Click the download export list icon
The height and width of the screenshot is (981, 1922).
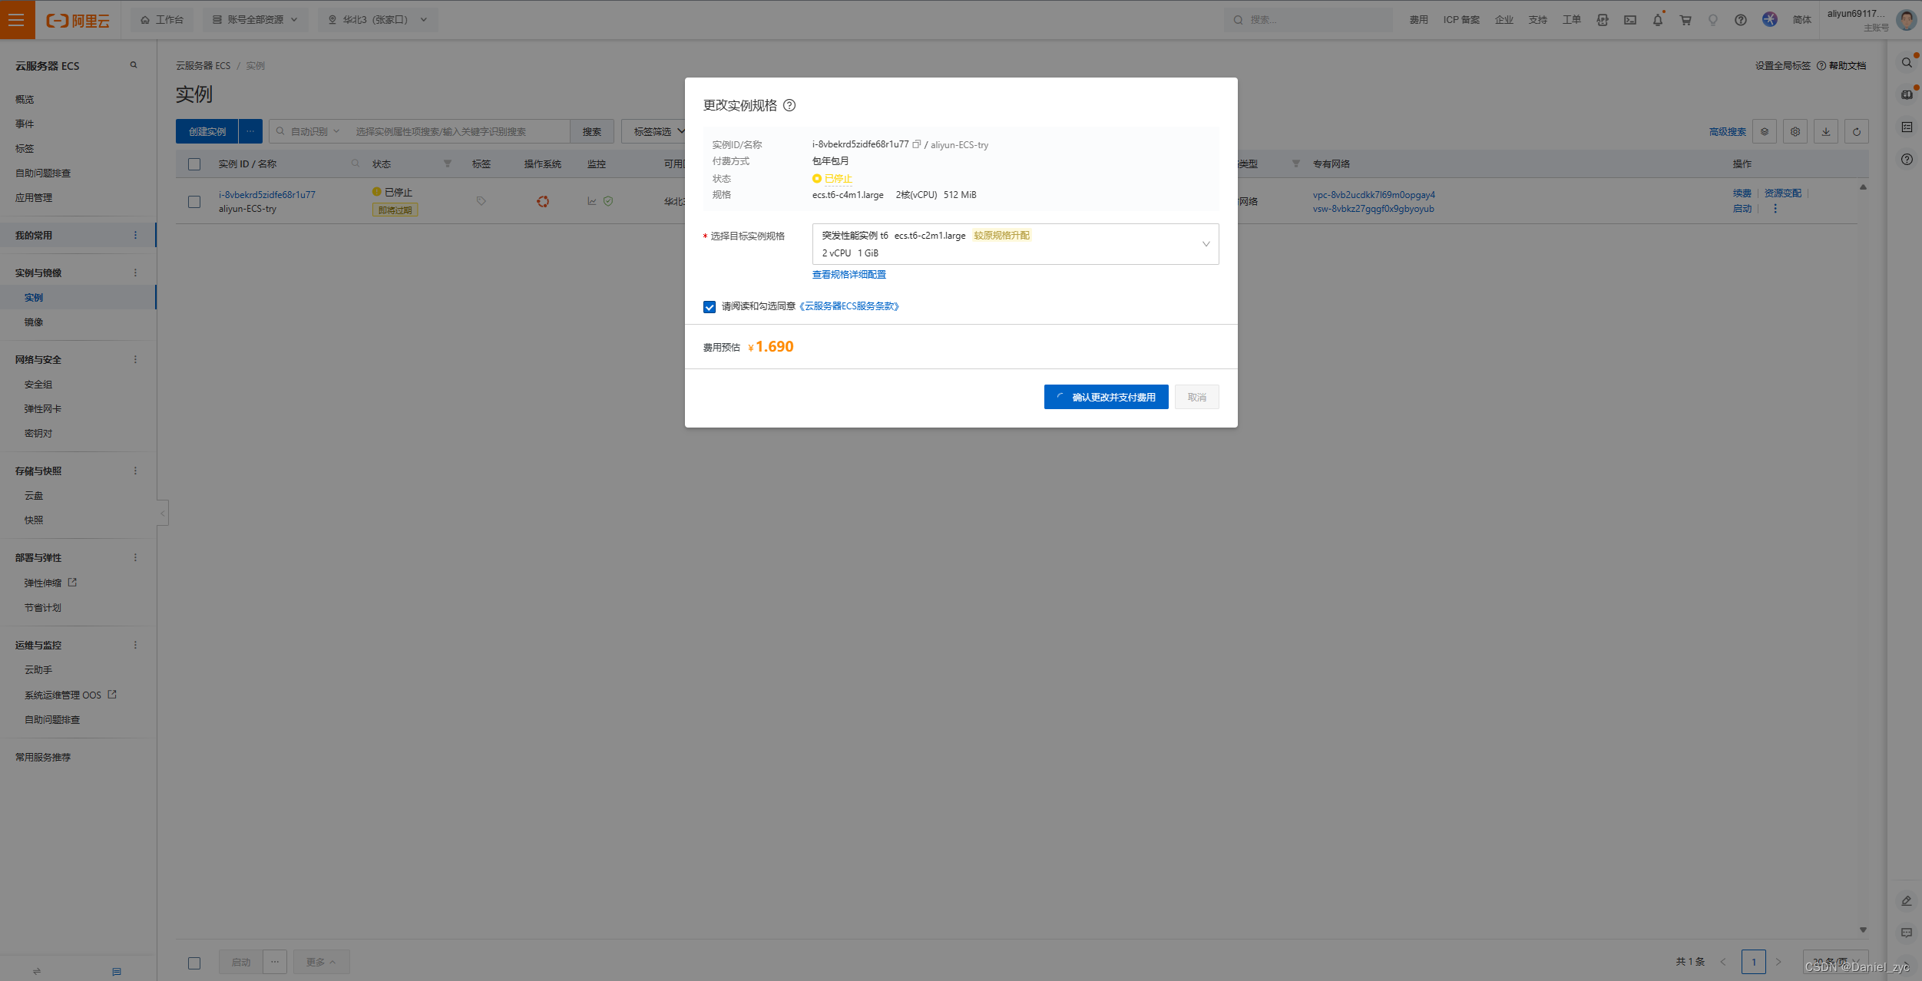pos(1826,132)
